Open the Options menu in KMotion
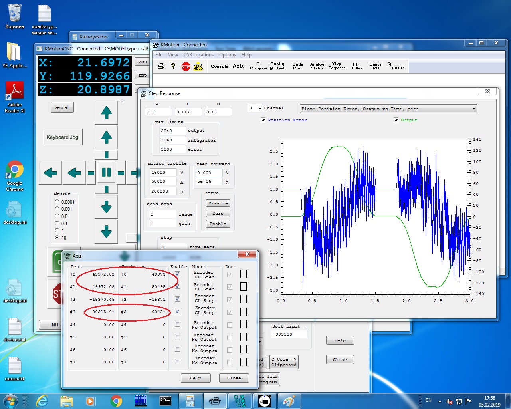The image size is (511, 409). (227, 55)
